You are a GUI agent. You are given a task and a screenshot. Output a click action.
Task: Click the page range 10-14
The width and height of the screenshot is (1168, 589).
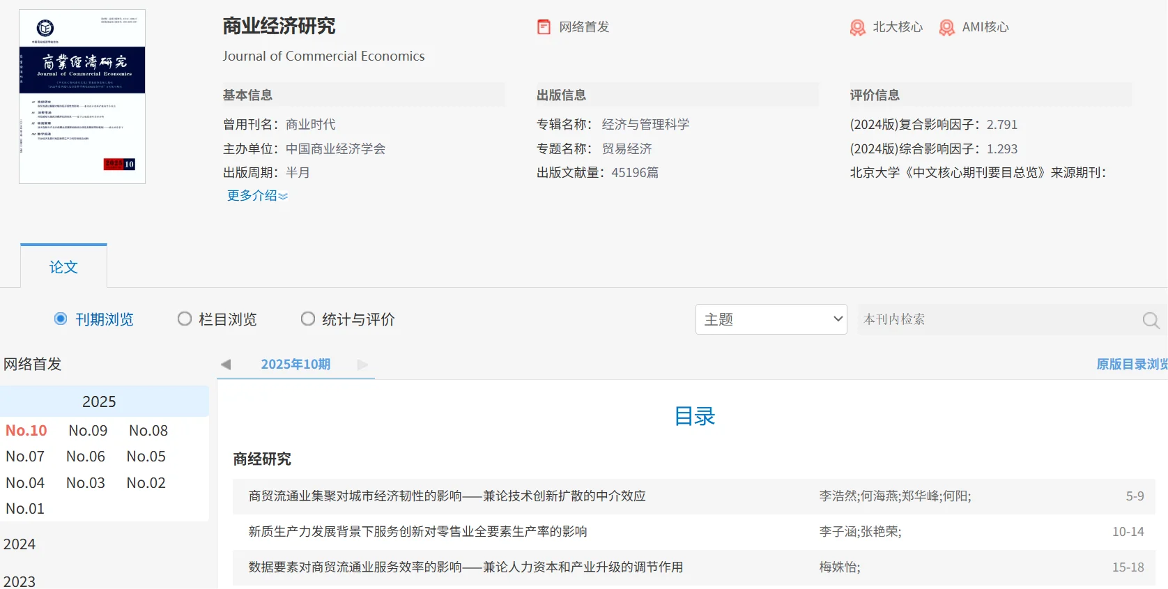[1128, 532]
